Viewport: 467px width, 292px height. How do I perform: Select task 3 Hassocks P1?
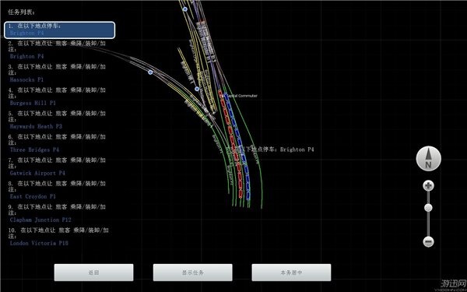coord(57,73)
